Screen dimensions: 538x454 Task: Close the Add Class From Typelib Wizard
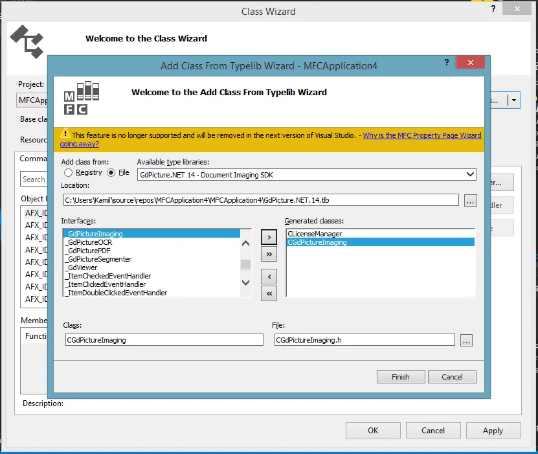point(471,62)
